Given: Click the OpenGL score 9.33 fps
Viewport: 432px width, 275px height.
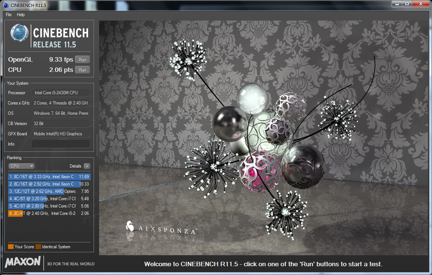Looking at the screenshot, I should tap(61, 59).
